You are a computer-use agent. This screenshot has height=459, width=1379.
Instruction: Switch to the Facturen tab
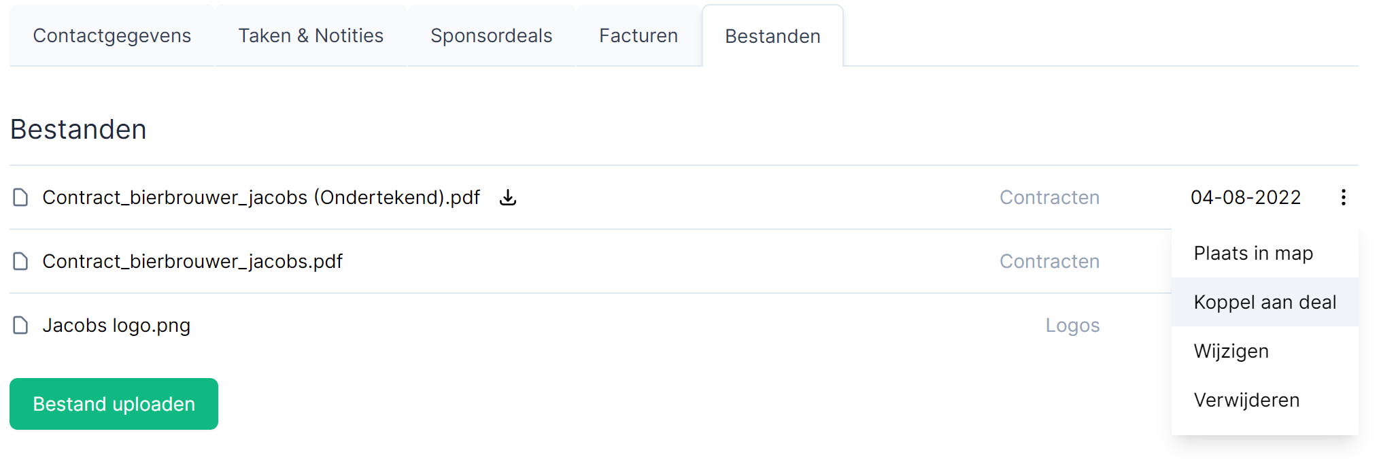[x=638, y=35]
